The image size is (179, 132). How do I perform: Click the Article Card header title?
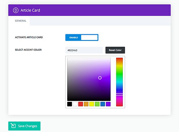pos(30,10)
